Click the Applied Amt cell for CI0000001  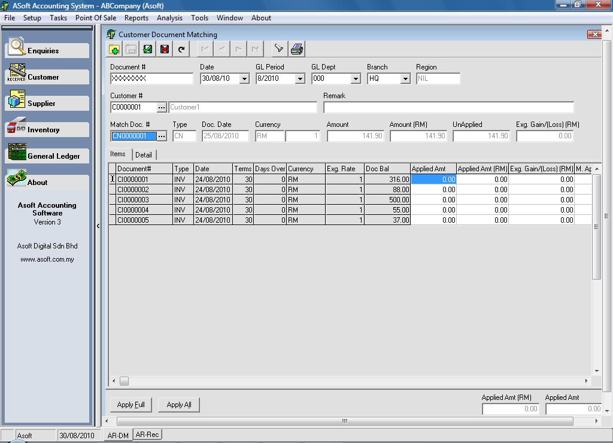click(433, 180)
